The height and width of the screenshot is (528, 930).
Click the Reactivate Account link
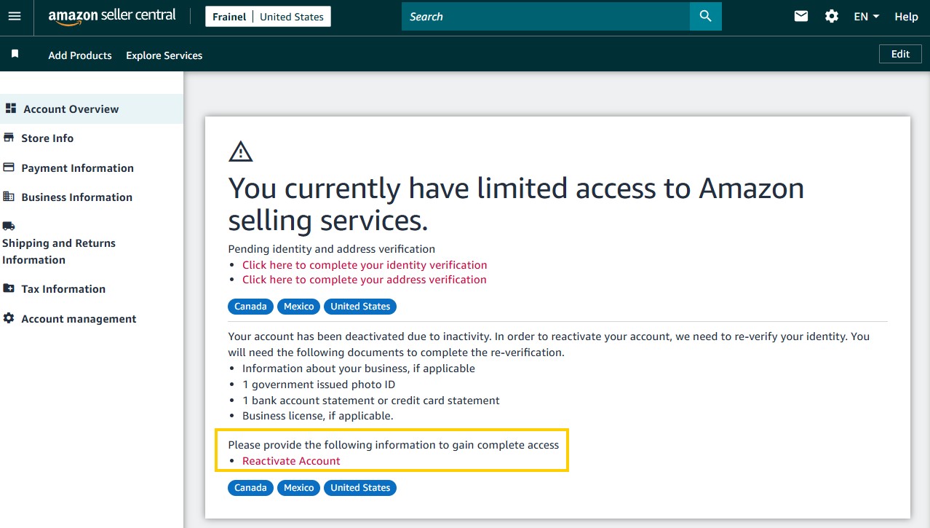tap(291, 461)
